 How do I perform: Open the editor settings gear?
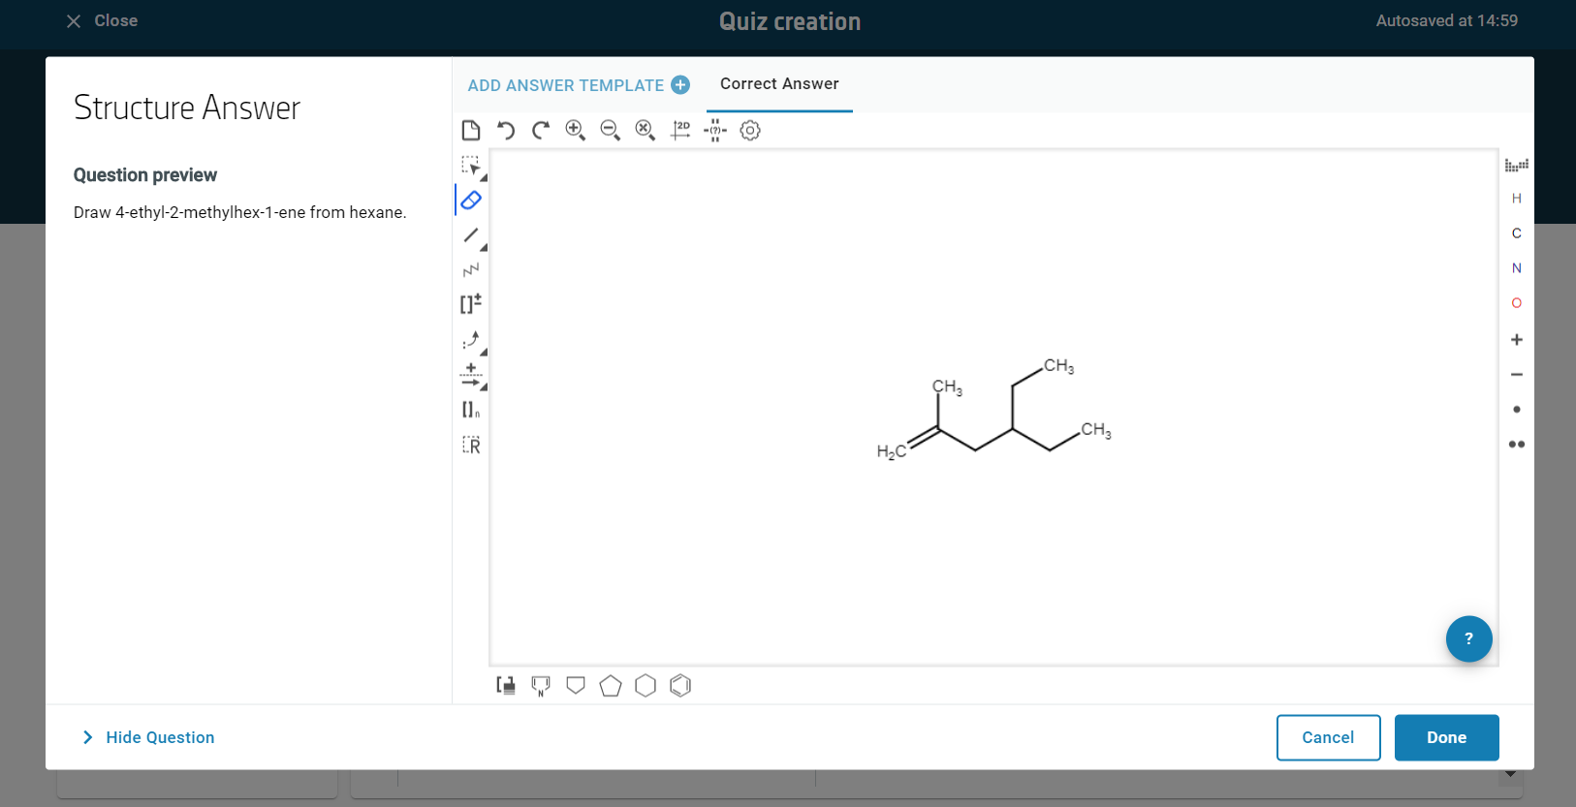[750, 131]
